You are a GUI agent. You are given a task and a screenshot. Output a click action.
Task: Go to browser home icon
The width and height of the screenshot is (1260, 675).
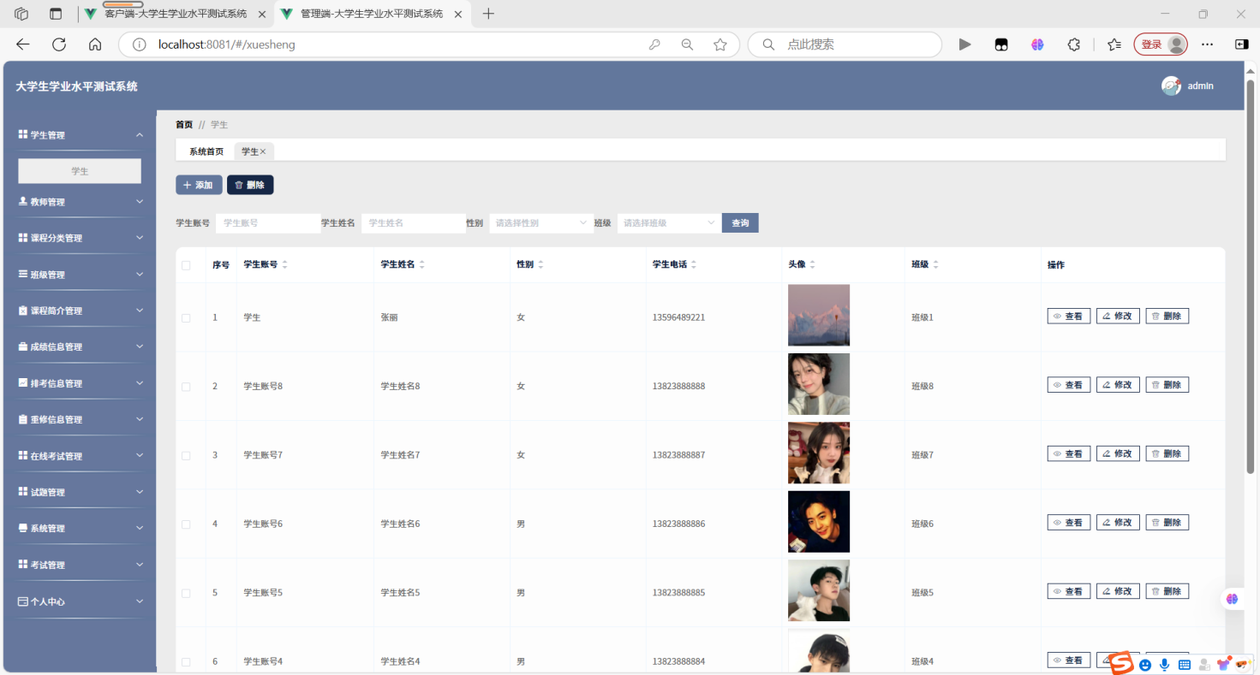pos(95,44)
